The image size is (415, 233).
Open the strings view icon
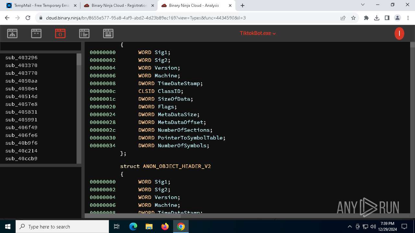tap(36, 33)
